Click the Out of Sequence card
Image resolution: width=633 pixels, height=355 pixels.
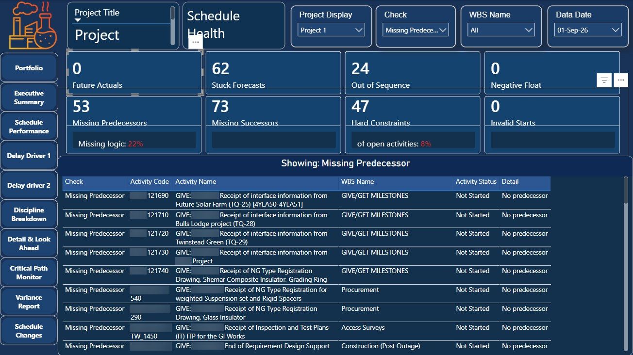point(413,73)
